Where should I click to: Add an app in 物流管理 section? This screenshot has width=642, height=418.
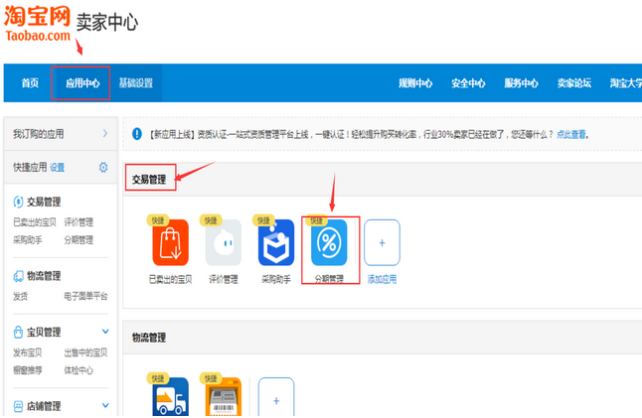[x=276, y=396]
